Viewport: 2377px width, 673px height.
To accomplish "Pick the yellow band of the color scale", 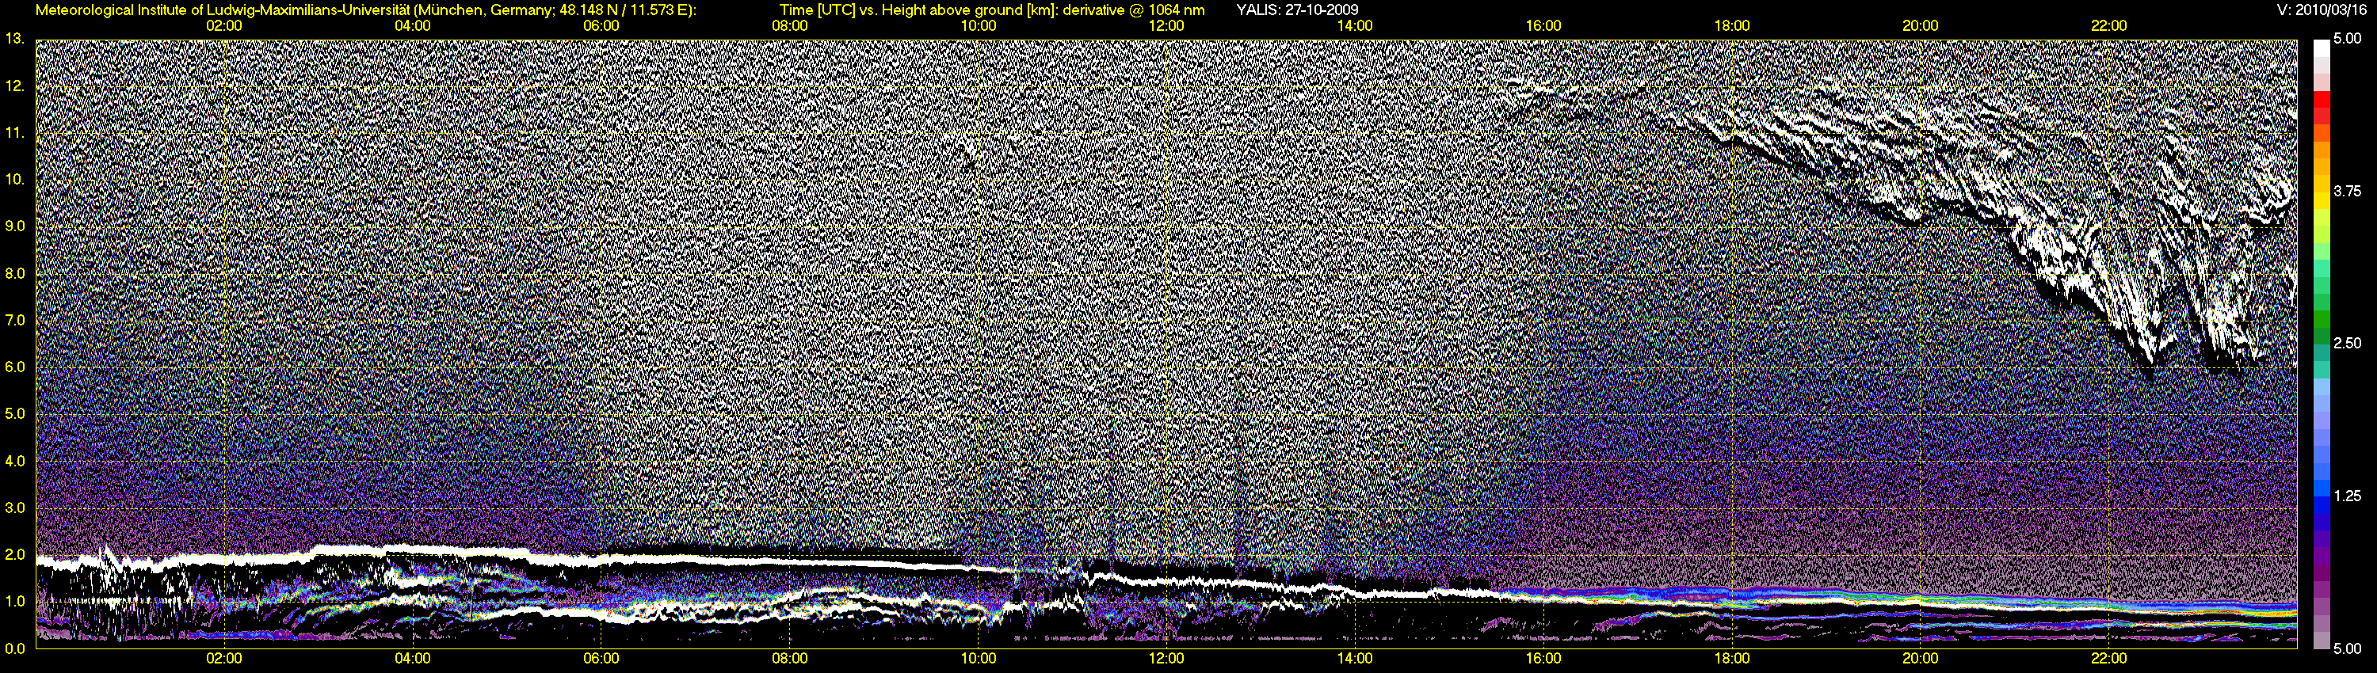I will [x=2321, y=203].
